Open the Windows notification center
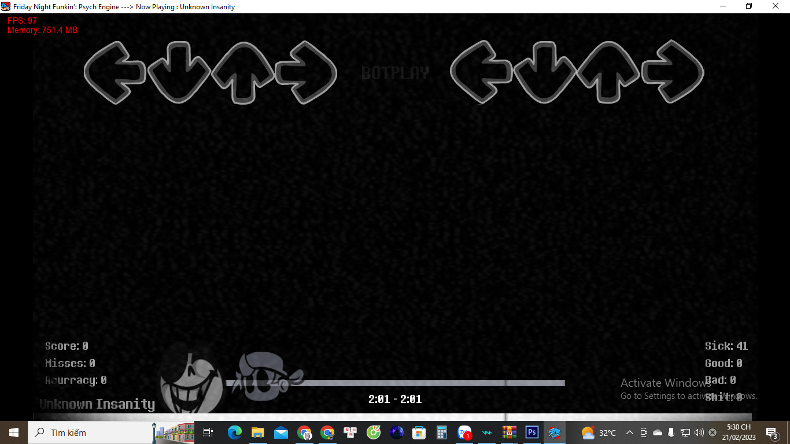 771,432
